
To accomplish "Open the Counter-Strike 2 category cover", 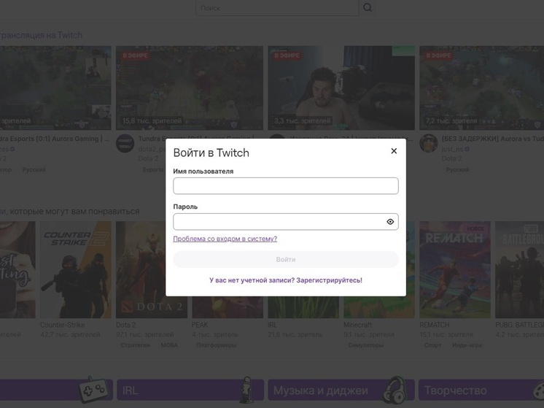I will click(x=76, y=269).
